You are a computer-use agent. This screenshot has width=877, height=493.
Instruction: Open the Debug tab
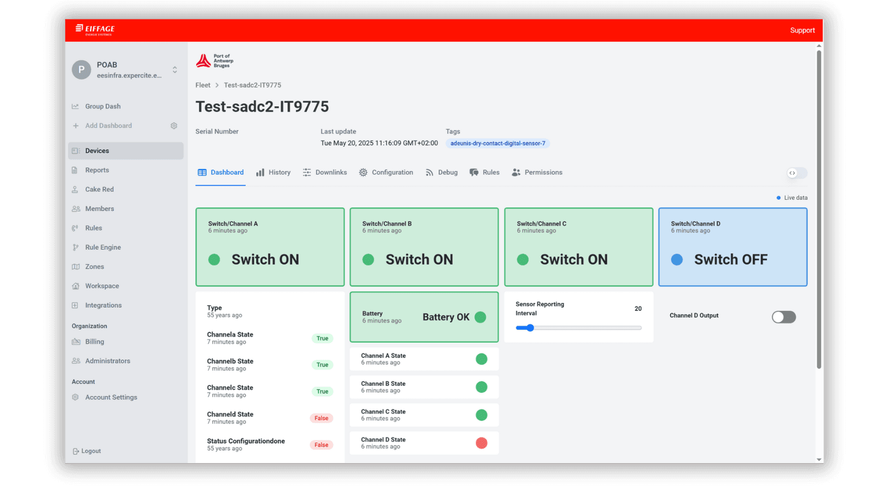point(441,172)
